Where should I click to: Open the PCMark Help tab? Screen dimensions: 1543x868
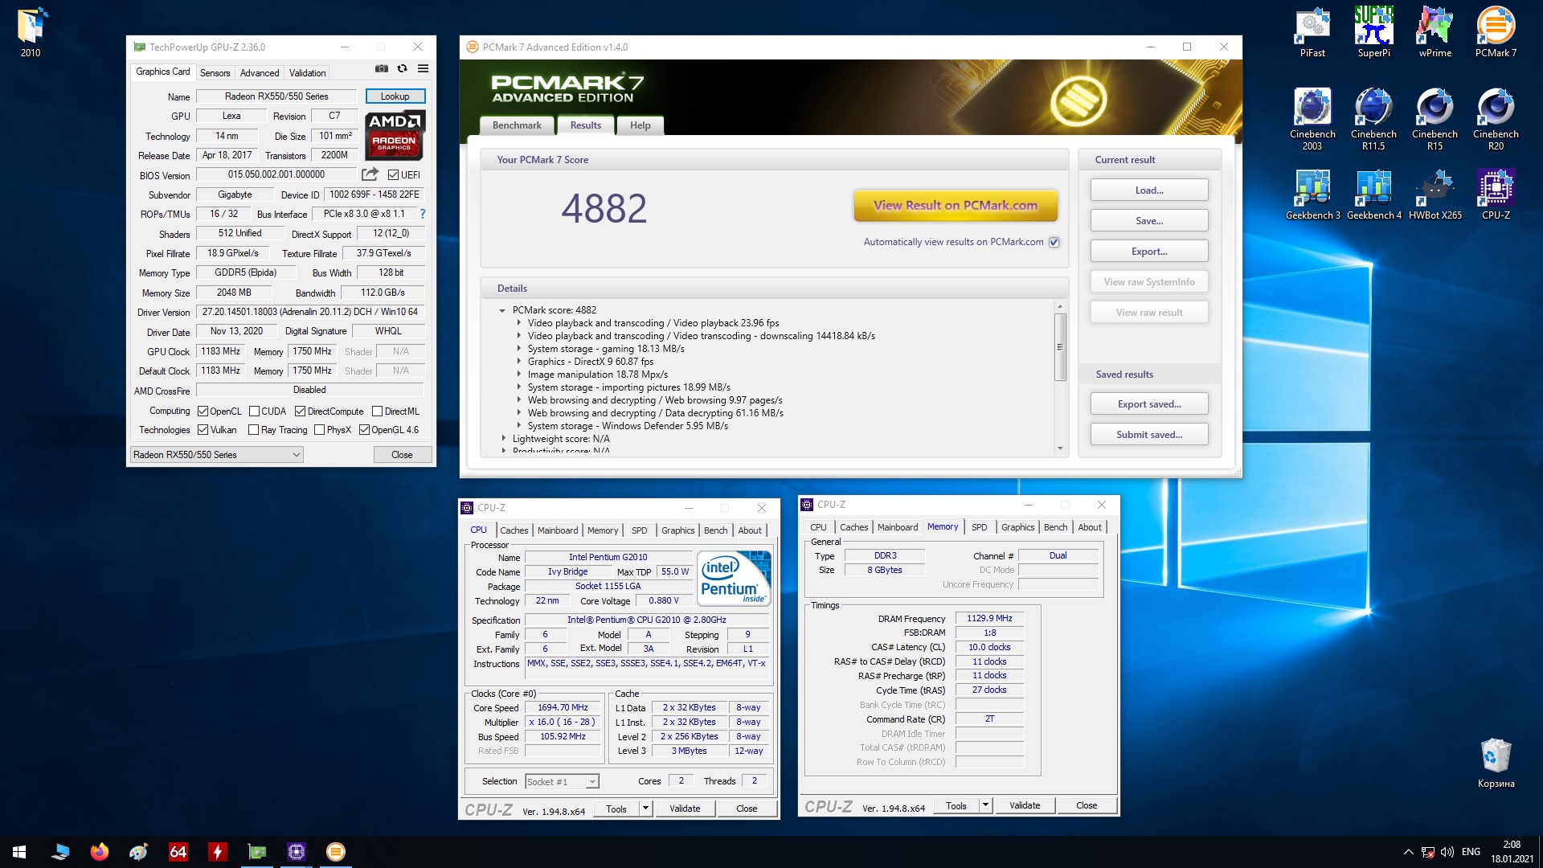(x=641, y=125)
